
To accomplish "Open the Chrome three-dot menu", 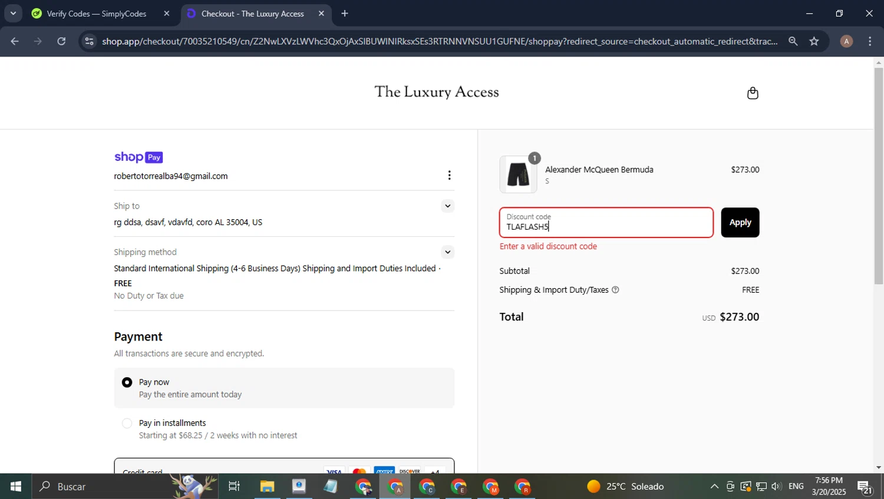I will (x=870, y=41).
